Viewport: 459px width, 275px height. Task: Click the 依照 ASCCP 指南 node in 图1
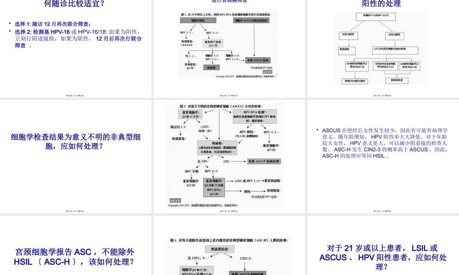(257, 60)
